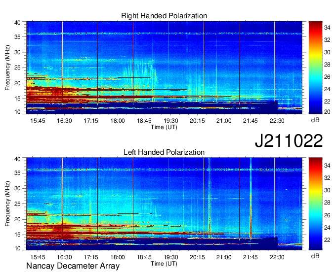Click the dB label under Left Handed colorbar
This screenshot has height=272, width=336.
point(315,256)
